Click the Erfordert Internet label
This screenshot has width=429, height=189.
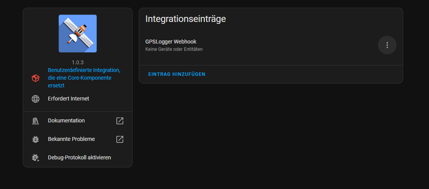(x=68, y=99)
